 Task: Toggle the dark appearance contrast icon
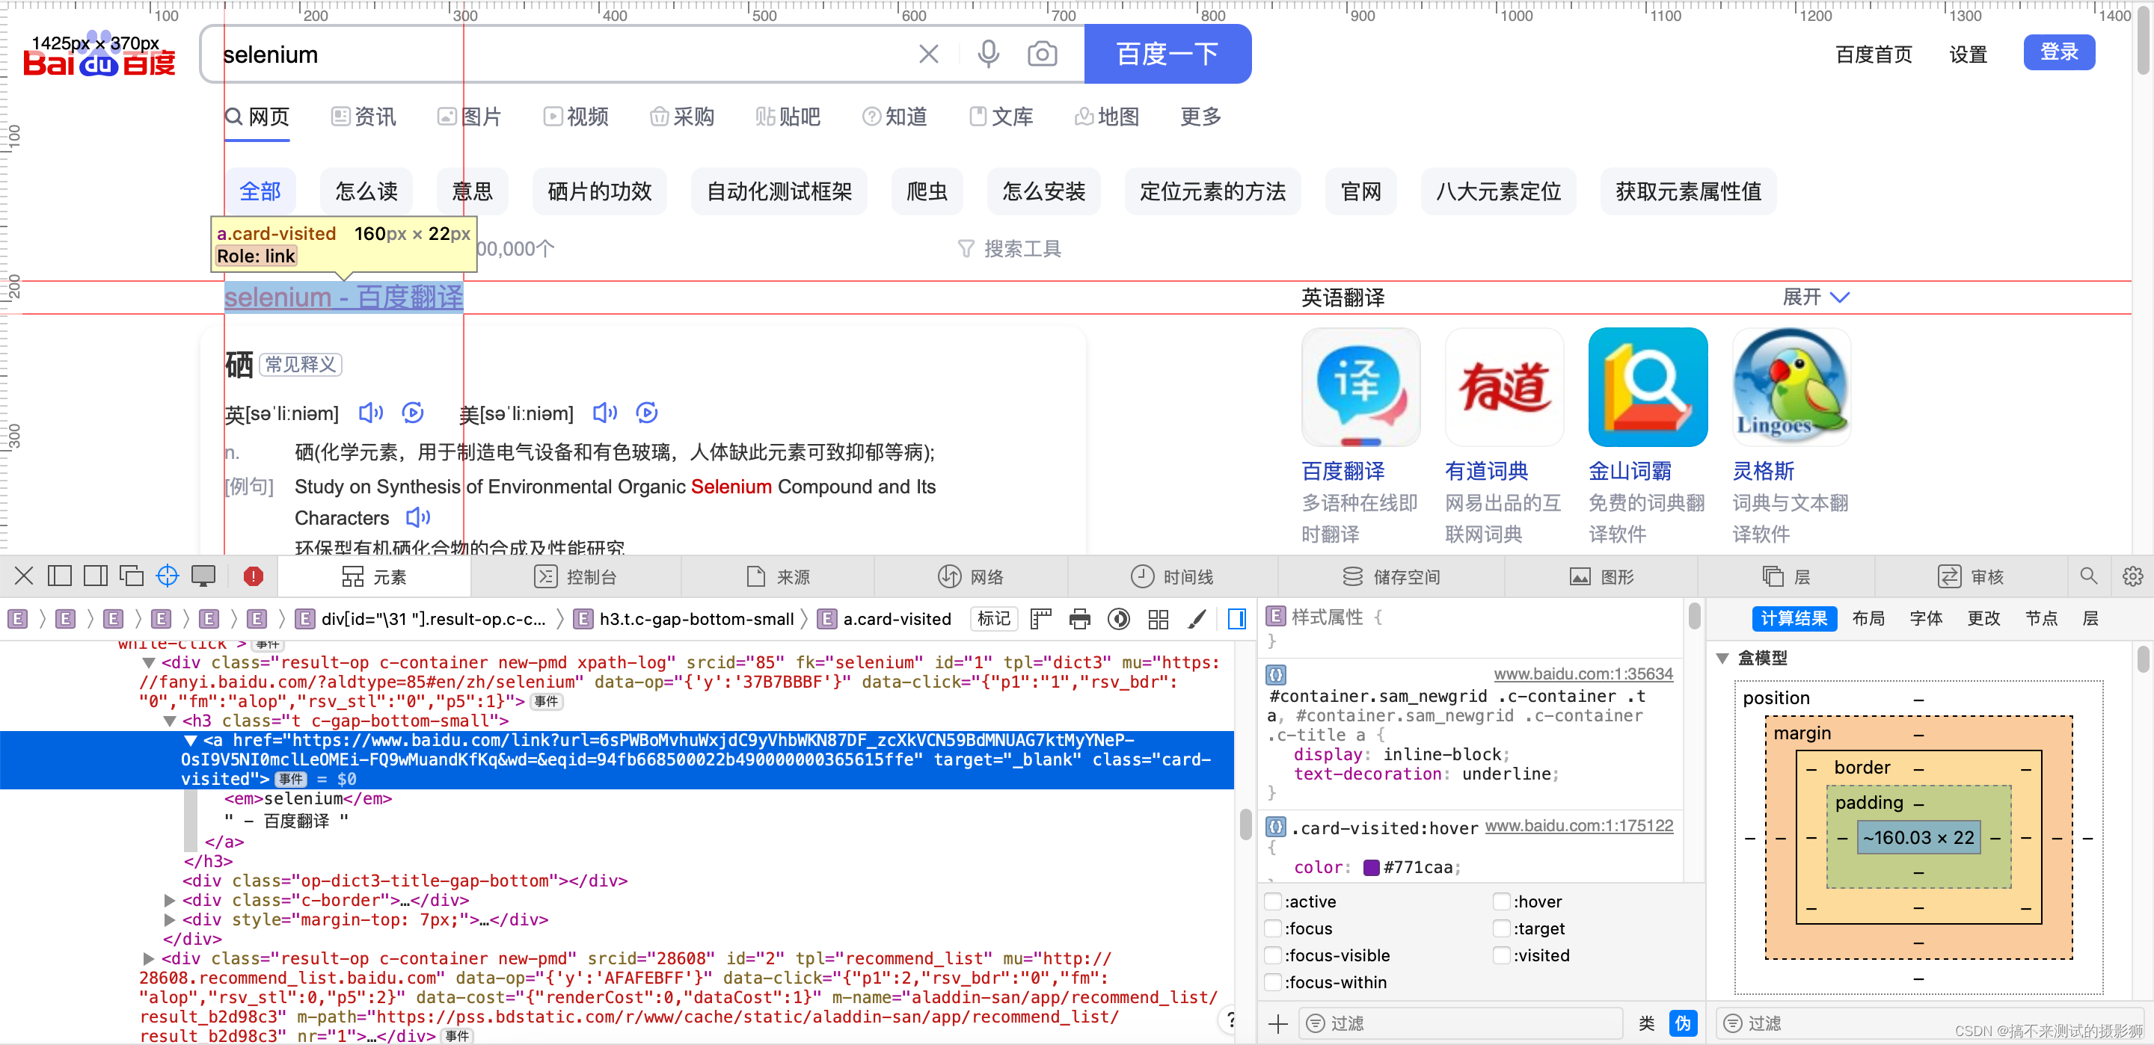coord(1120,619)
